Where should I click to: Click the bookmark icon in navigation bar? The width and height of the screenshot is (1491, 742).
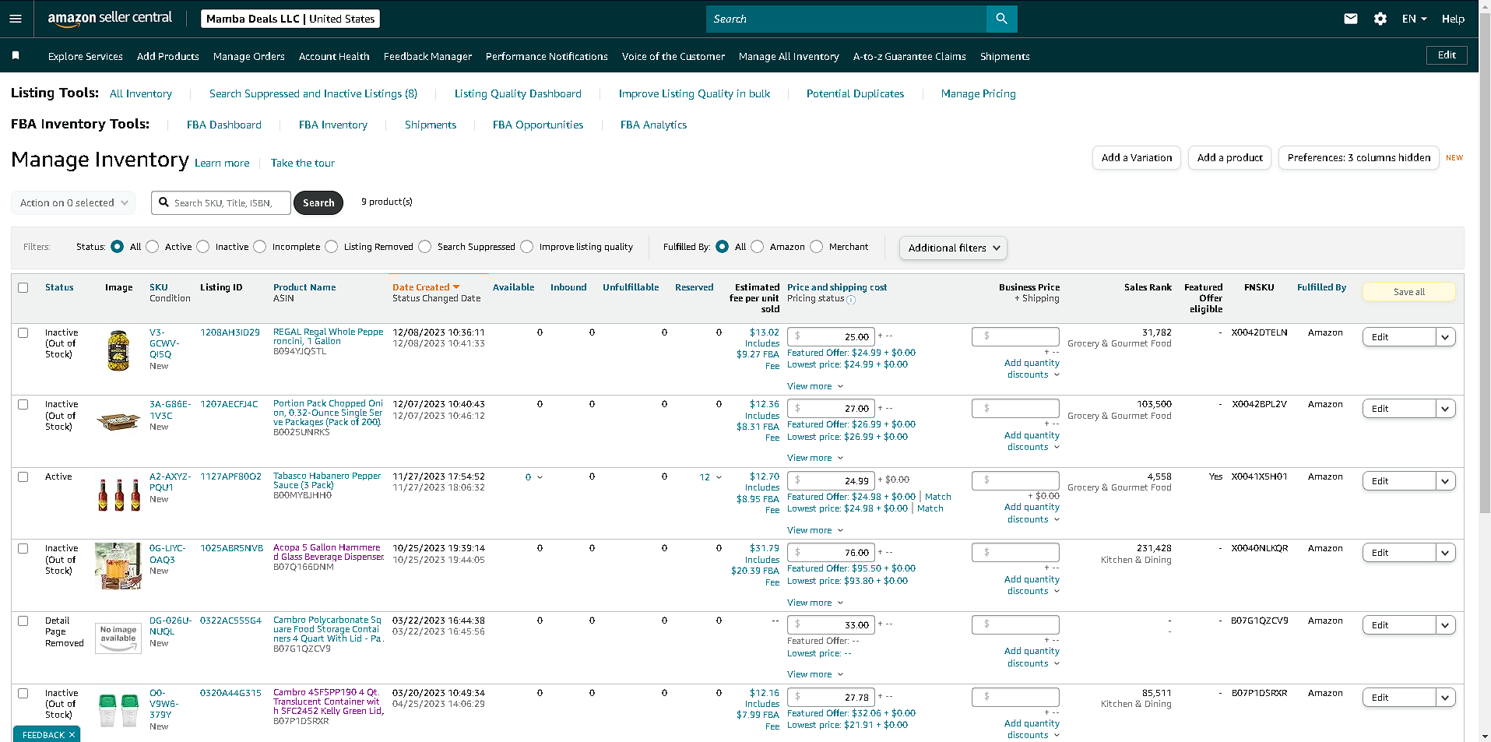(16, 55)
